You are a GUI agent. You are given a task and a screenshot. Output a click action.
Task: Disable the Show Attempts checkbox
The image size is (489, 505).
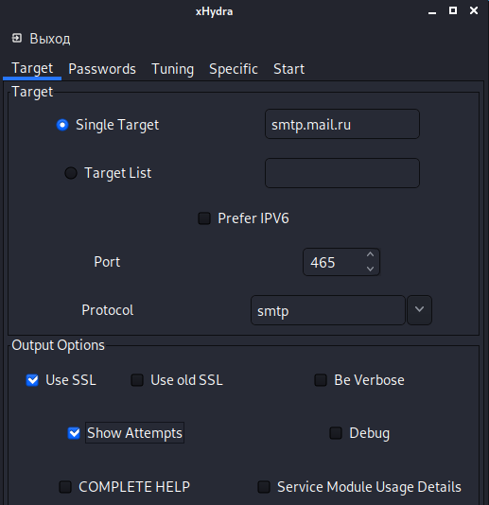(x=74, y=433)
